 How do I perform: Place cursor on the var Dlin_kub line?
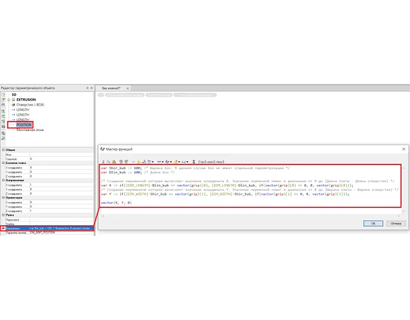coord(138,172)
